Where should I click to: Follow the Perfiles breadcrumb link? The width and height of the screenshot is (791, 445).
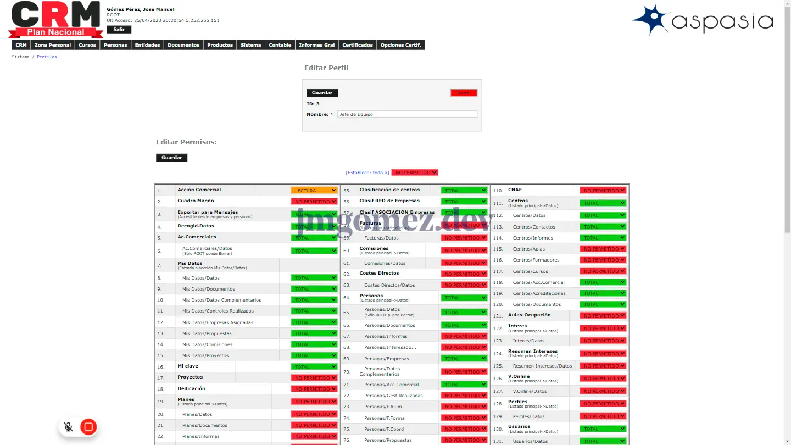click(47, 57)
